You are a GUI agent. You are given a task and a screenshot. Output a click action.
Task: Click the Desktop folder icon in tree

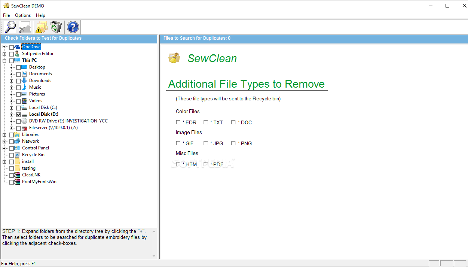[x=24, y=67]
